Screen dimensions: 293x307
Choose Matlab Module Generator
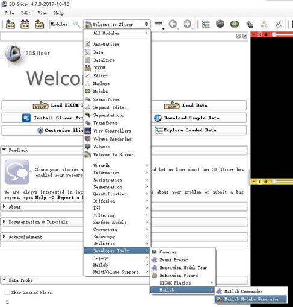[251, 299]
